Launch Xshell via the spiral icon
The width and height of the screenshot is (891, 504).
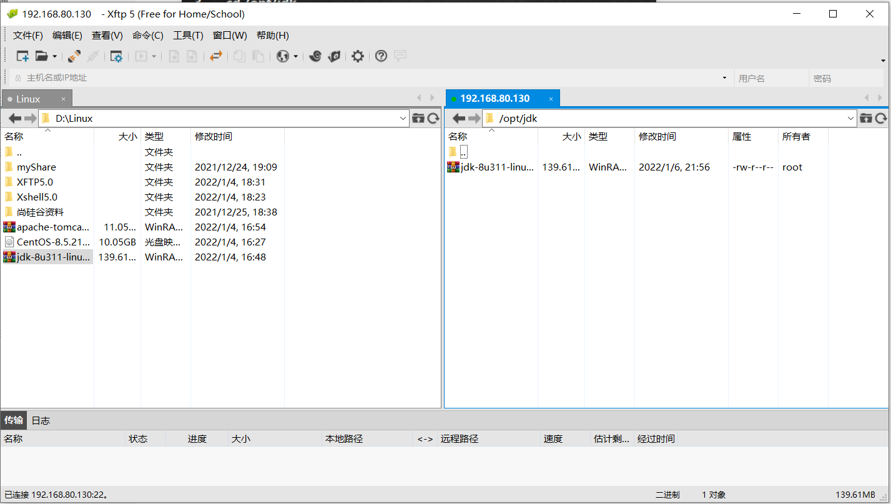point(315,56)
